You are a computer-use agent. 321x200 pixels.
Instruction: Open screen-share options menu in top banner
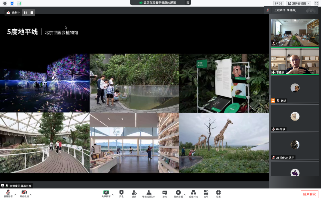pos(188,3)
